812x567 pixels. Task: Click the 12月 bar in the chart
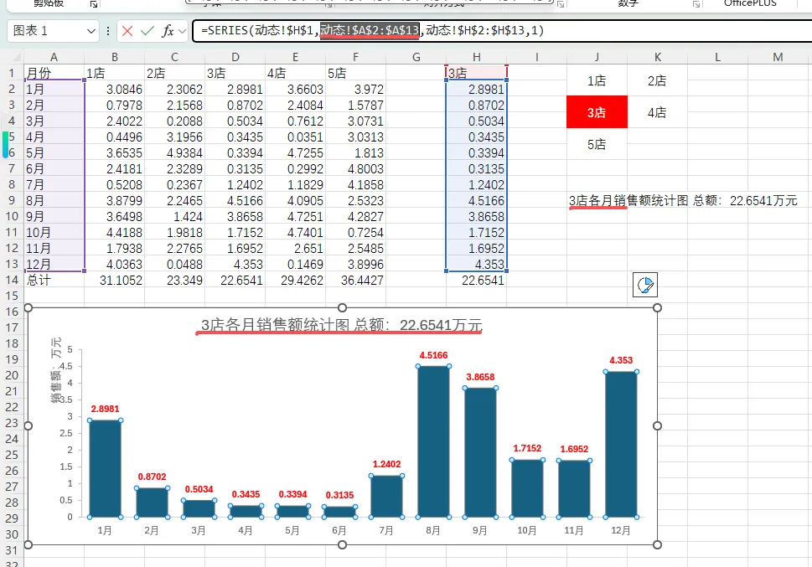pos(620,444)
